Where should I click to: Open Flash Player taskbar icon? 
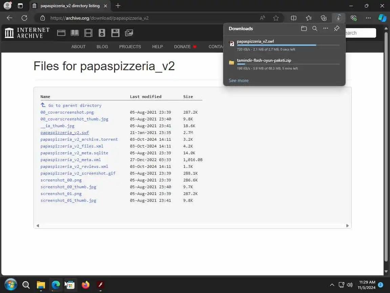point(101,285)
